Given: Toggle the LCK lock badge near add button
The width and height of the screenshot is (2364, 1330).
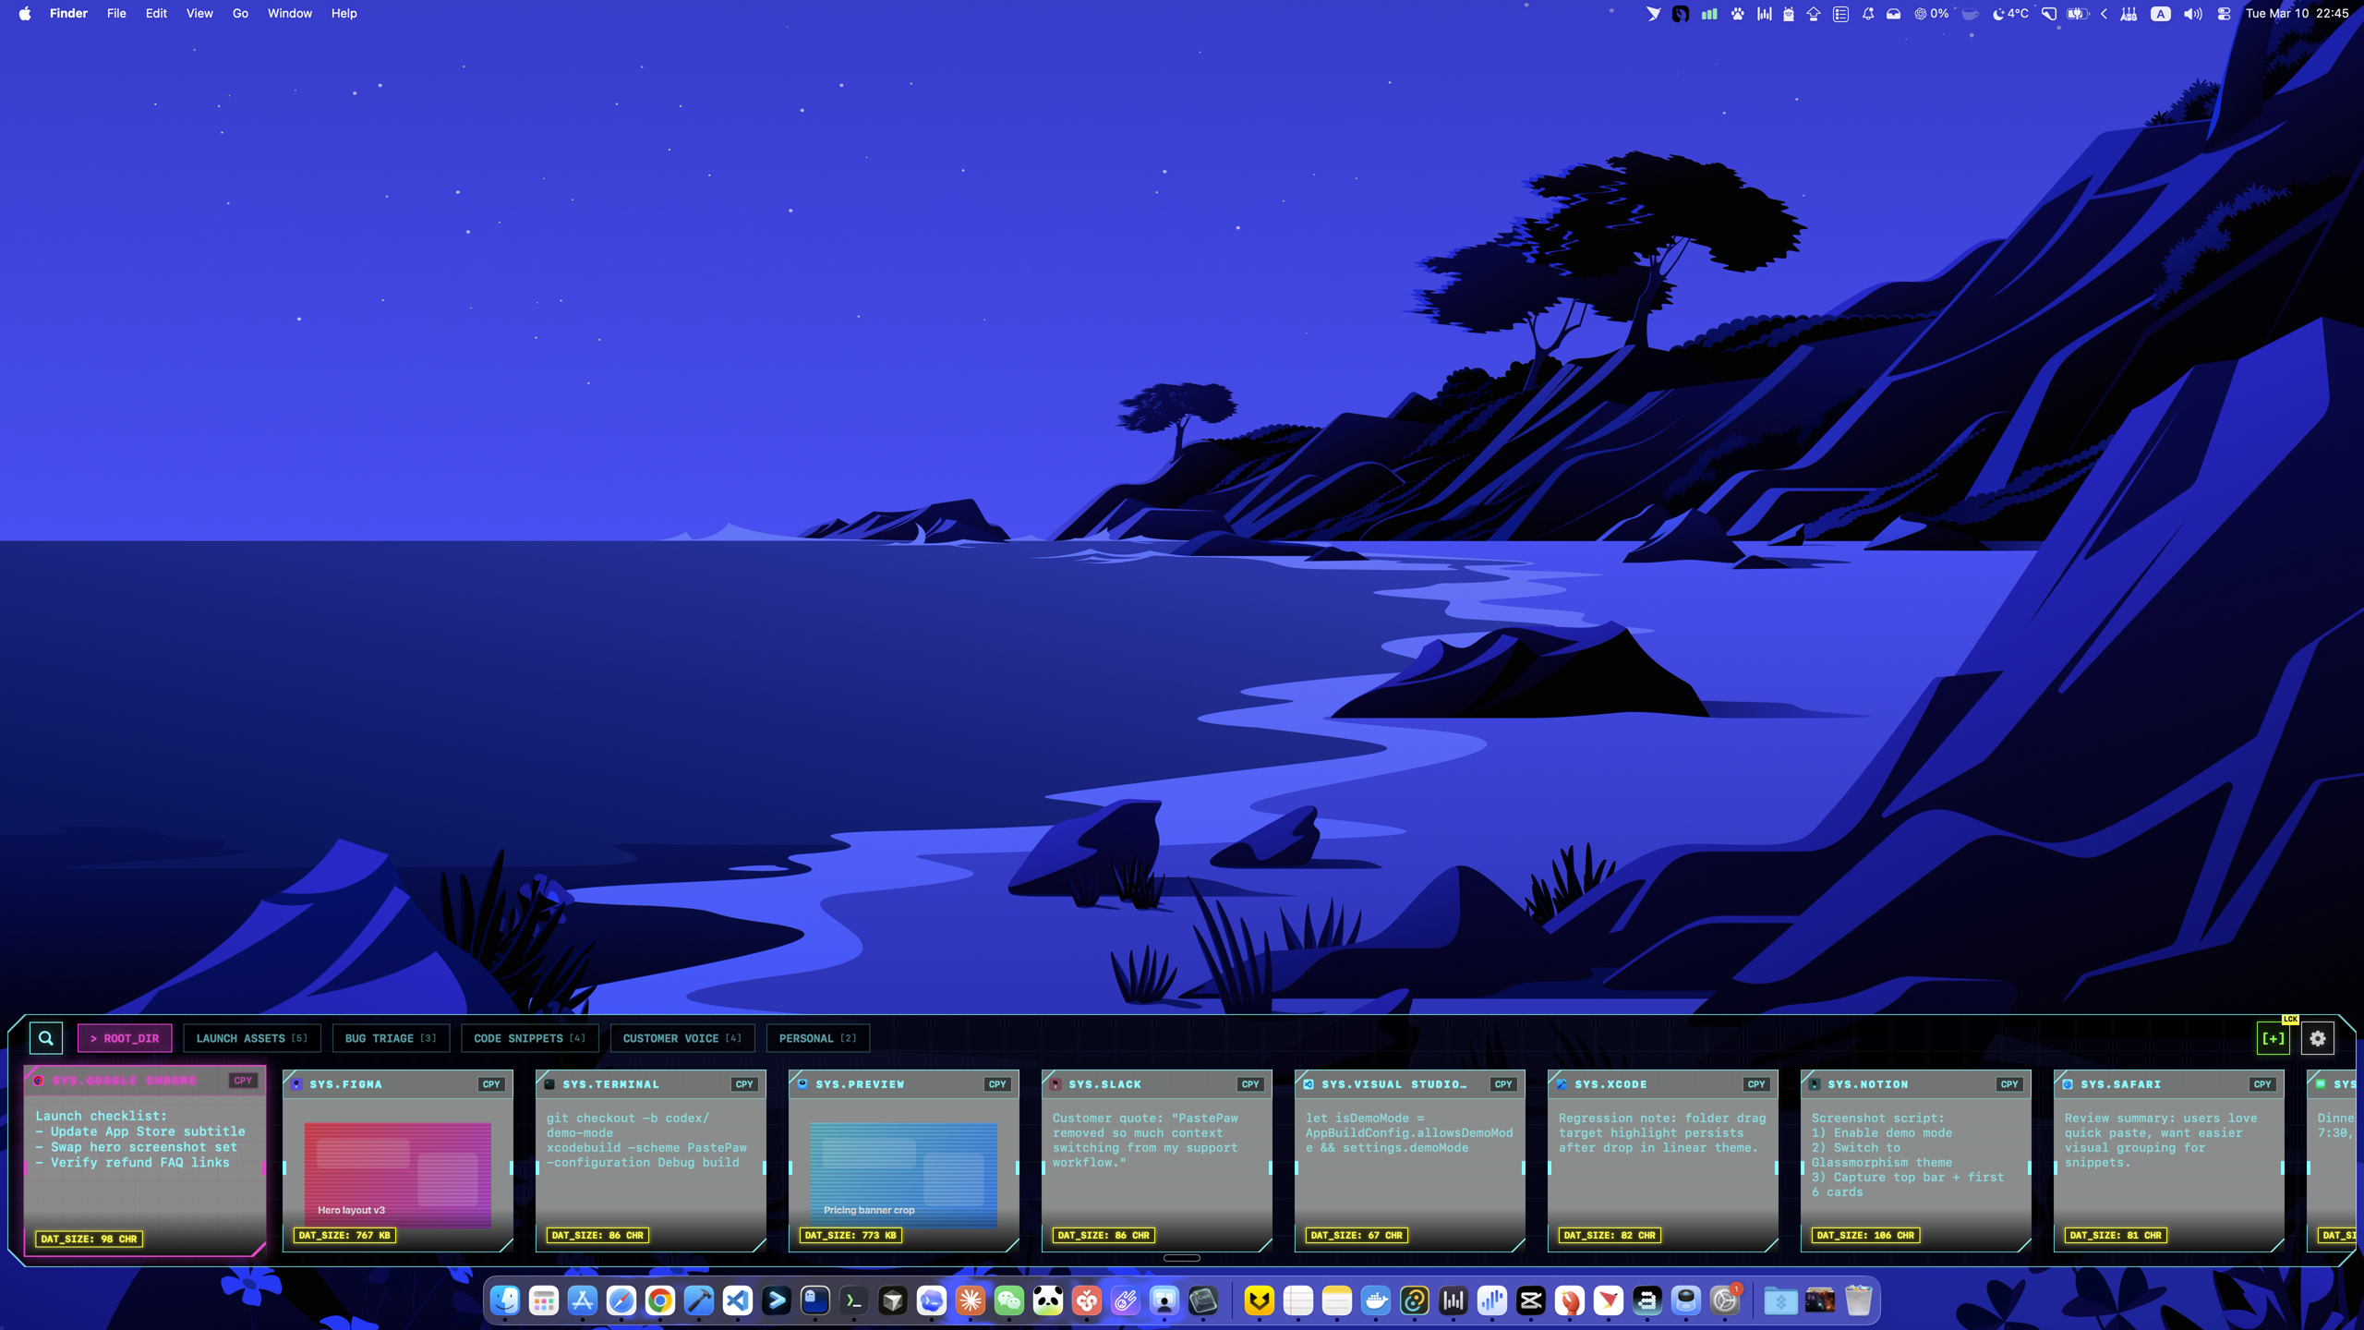Looking at the screenshot, I should (2290, 1019).
